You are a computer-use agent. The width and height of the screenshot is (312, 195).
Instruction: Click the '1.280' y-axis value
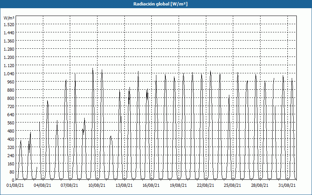[x=9, y=49]
